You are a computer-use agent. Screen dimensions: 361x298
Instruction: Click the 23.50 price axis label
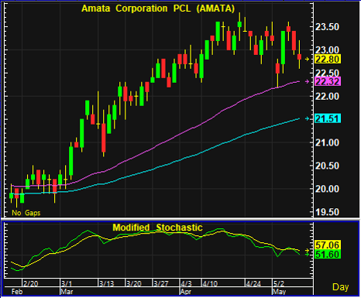point(327,27)
